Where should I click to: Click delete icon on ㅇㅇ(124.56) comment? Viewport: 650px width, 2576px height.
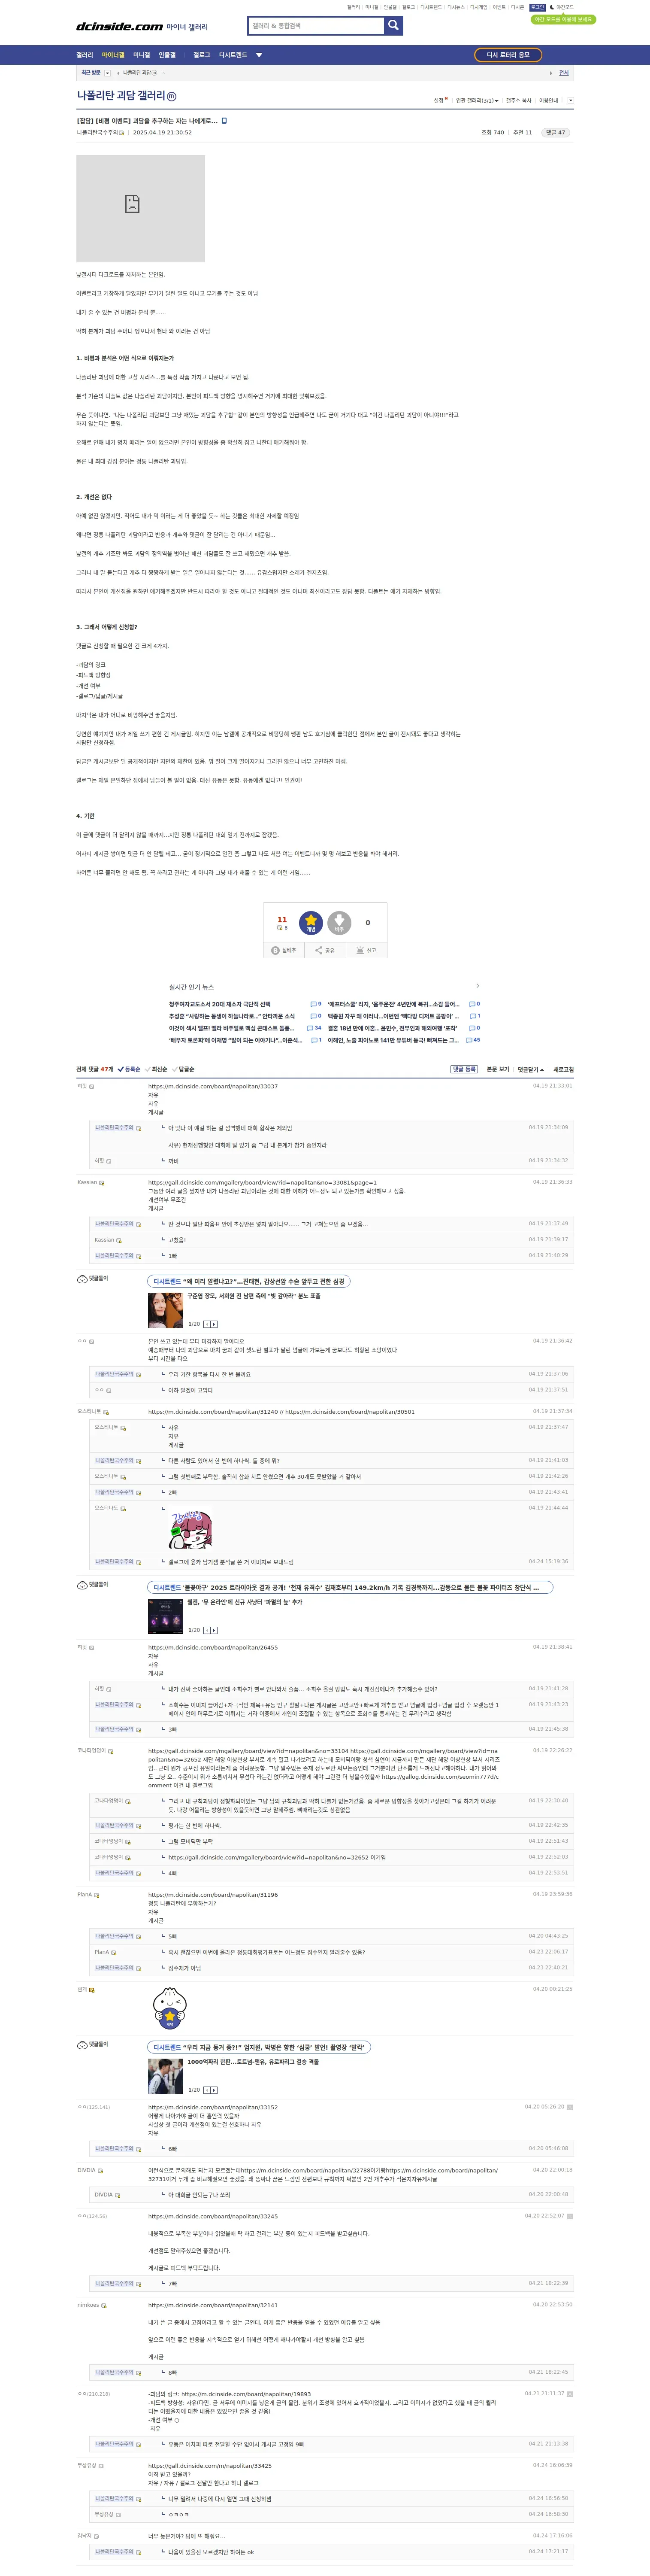(570, 2215)
